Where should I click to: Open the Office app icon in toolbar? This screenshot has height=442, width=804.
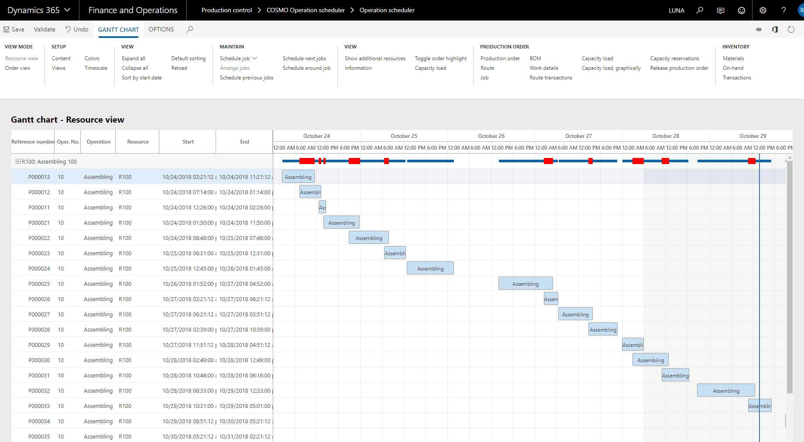point(775,30)
